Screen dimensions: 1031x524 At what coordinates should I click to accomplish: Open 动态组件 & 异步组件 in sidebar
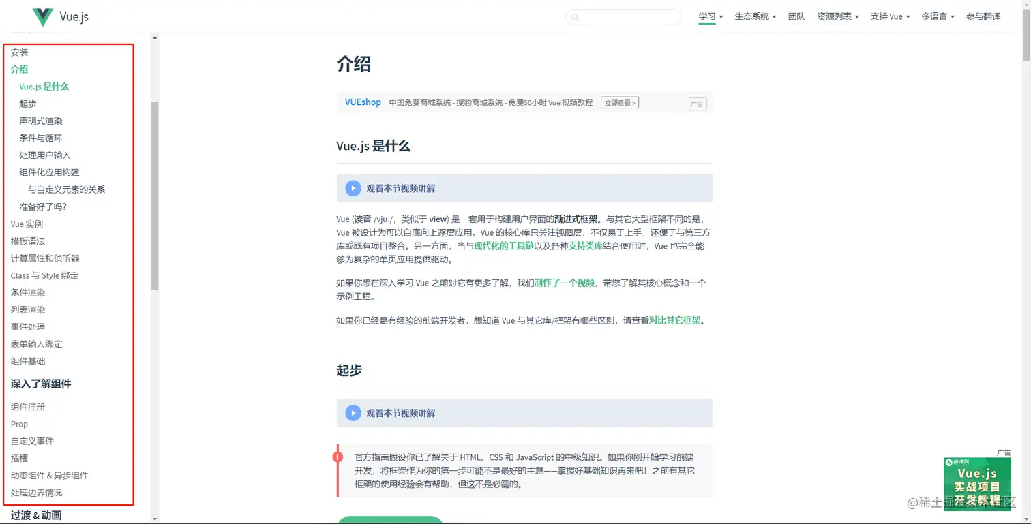pos(50,476)
